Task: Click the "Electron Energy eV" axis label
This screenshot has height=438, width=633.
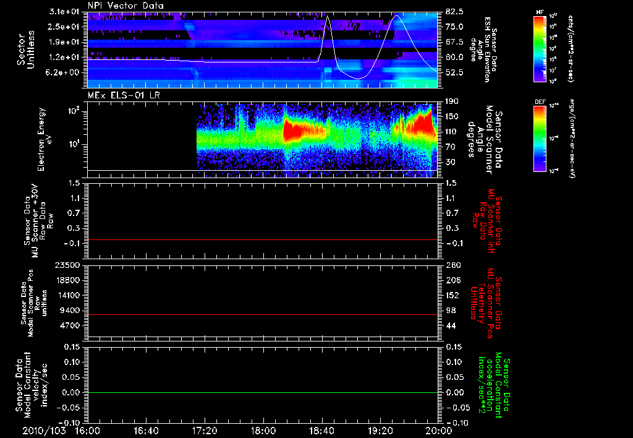Action: [45, 139]
